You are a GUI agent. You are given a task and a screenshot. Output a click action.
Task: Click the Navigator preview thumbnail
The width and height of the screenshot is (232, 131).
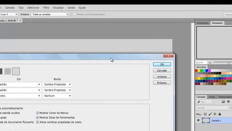click(x=214, y=43)
